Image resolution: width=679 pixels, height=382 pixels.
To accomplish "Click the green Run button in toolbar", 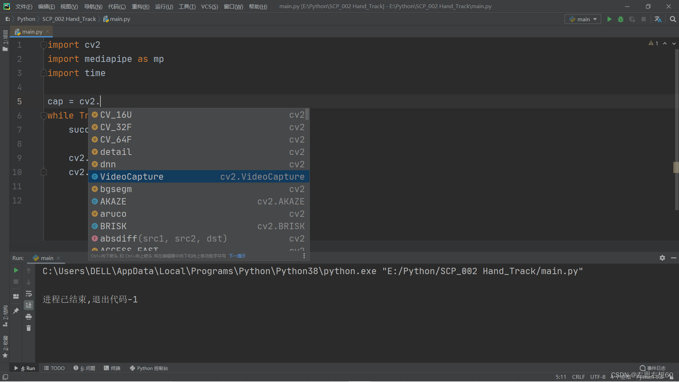I will click(x=609, y=19).
